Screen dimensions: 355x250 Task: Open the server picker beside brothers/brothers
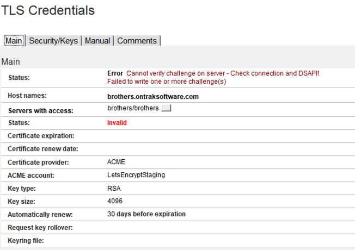pos(166,109)
